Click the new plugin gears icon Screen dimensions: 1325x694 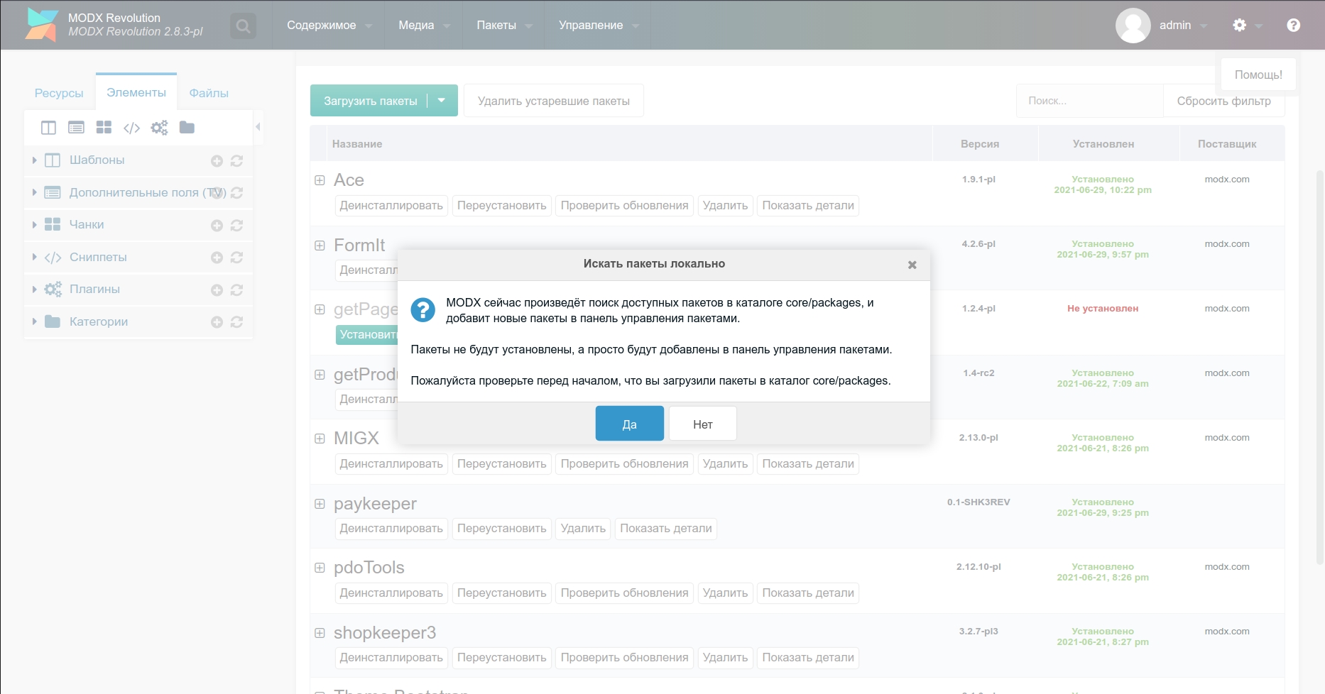(159, 128)
